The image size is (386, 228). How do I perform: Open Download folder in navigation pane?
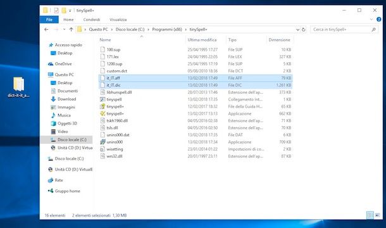point(66,99)
